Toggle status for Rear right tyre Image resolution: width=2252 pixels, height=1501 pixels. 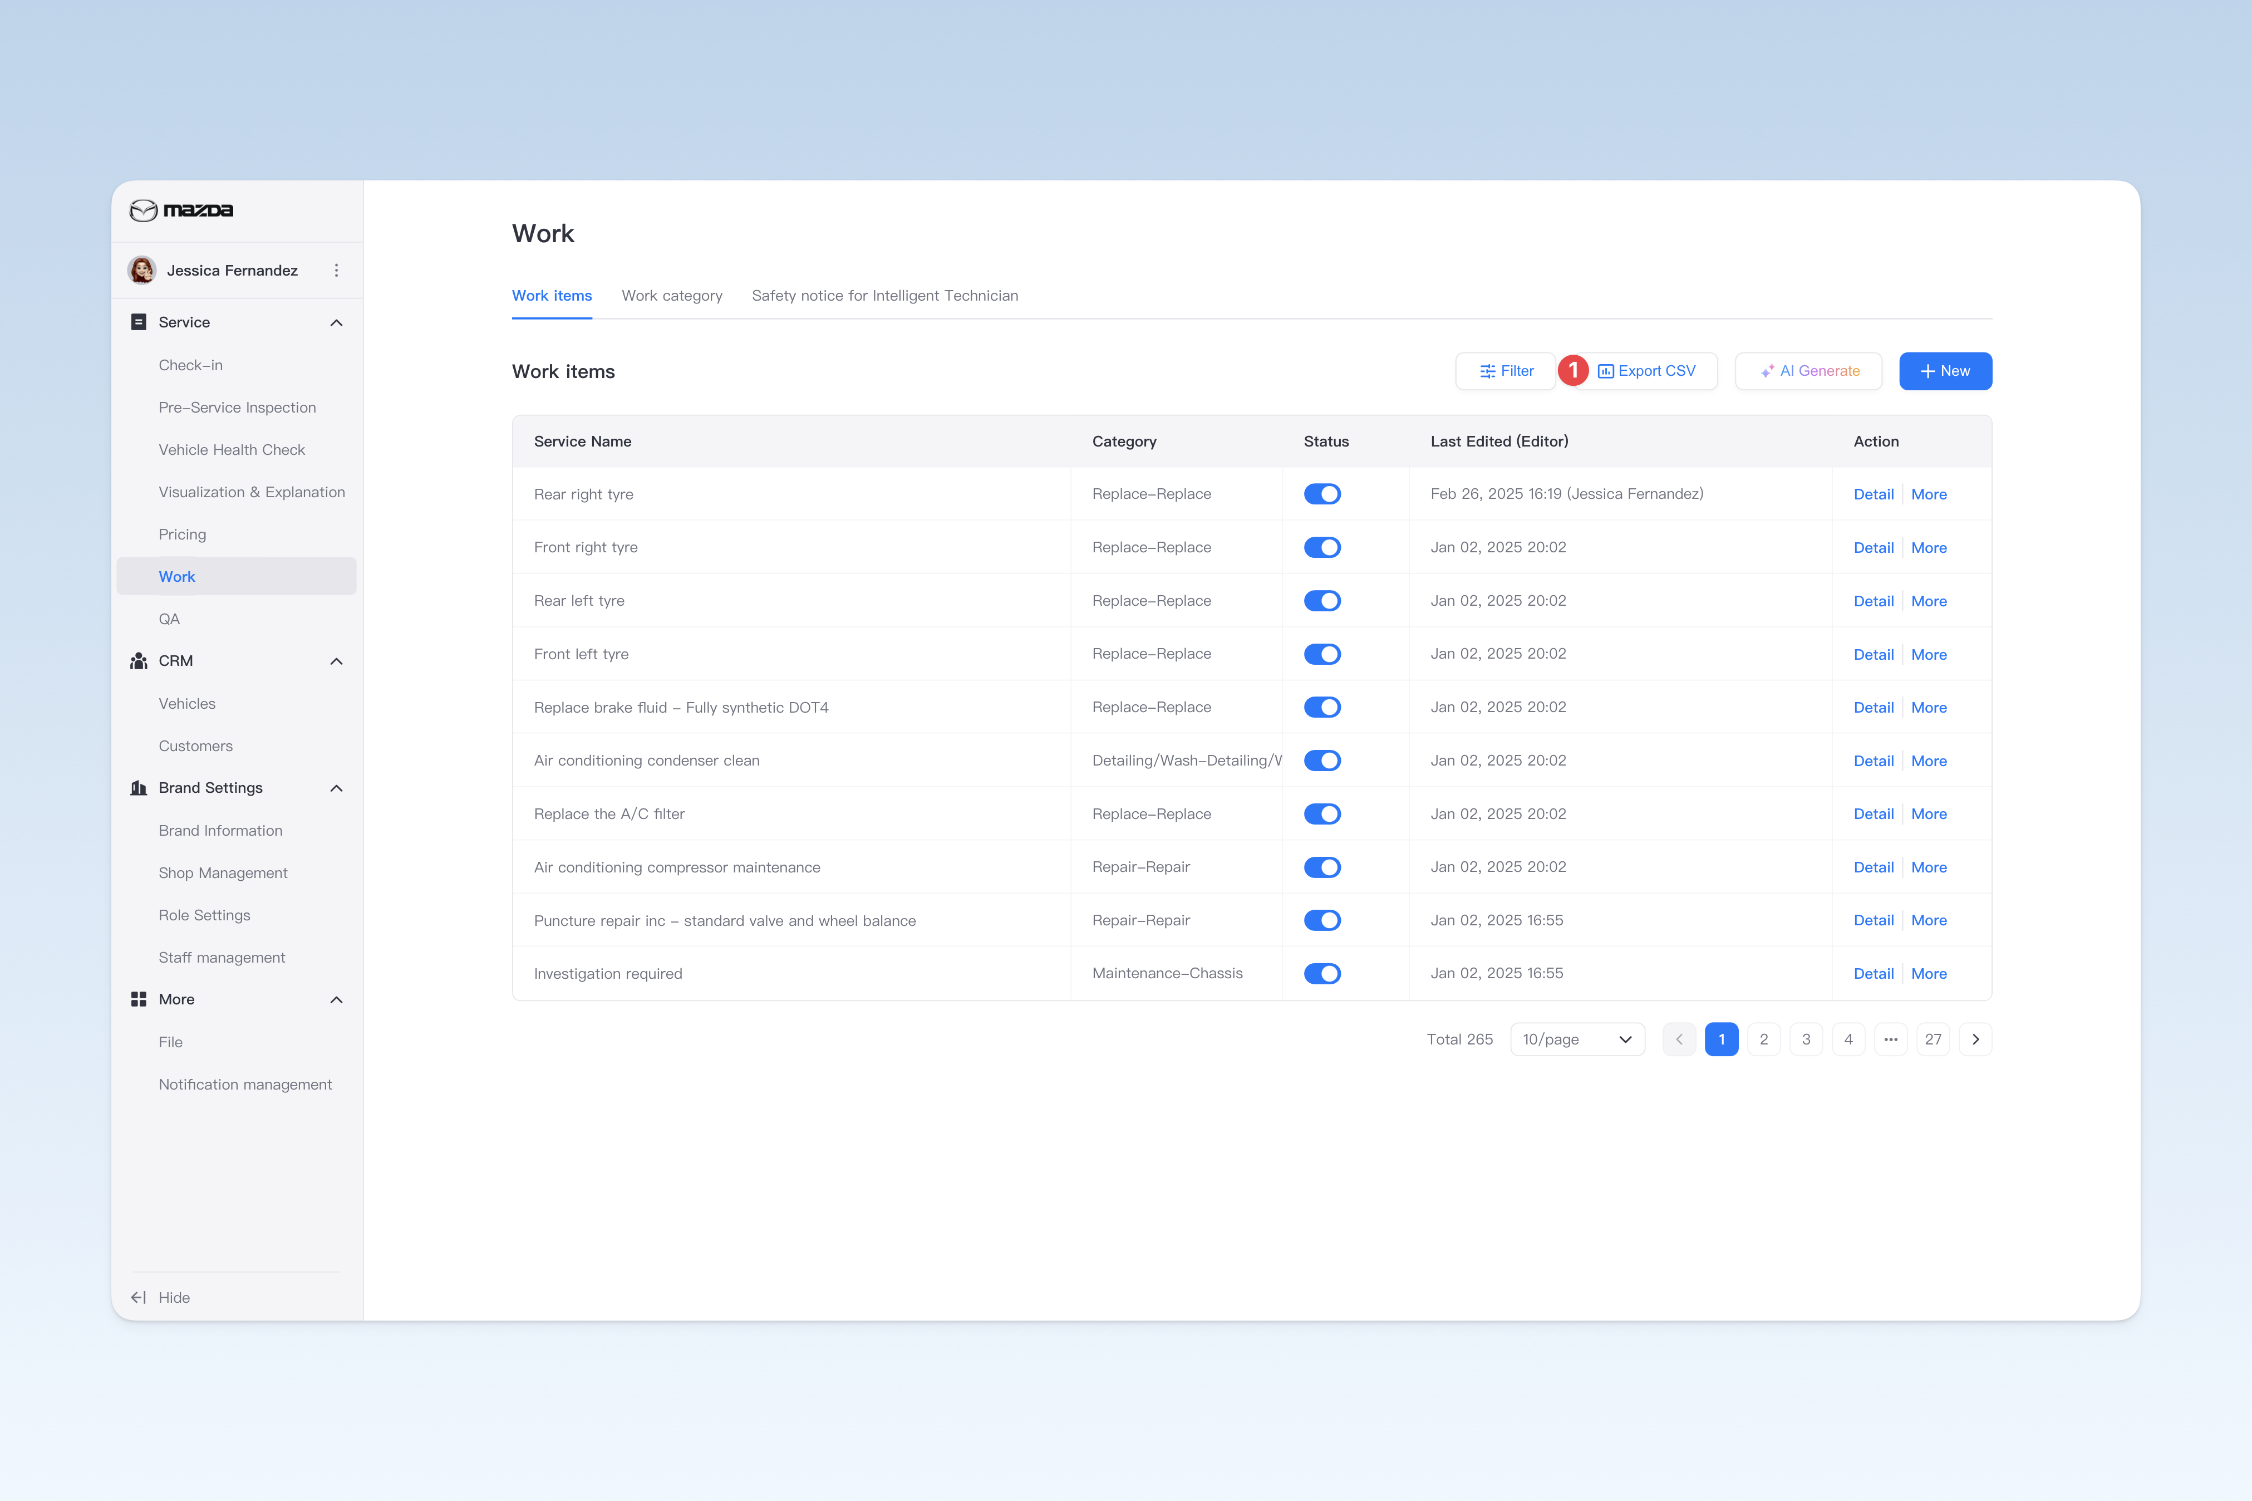(1322, 494)
